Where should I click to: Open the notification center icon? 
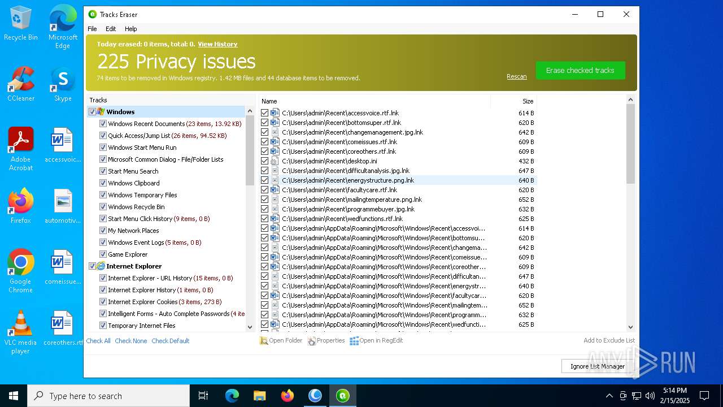(704, 396)
